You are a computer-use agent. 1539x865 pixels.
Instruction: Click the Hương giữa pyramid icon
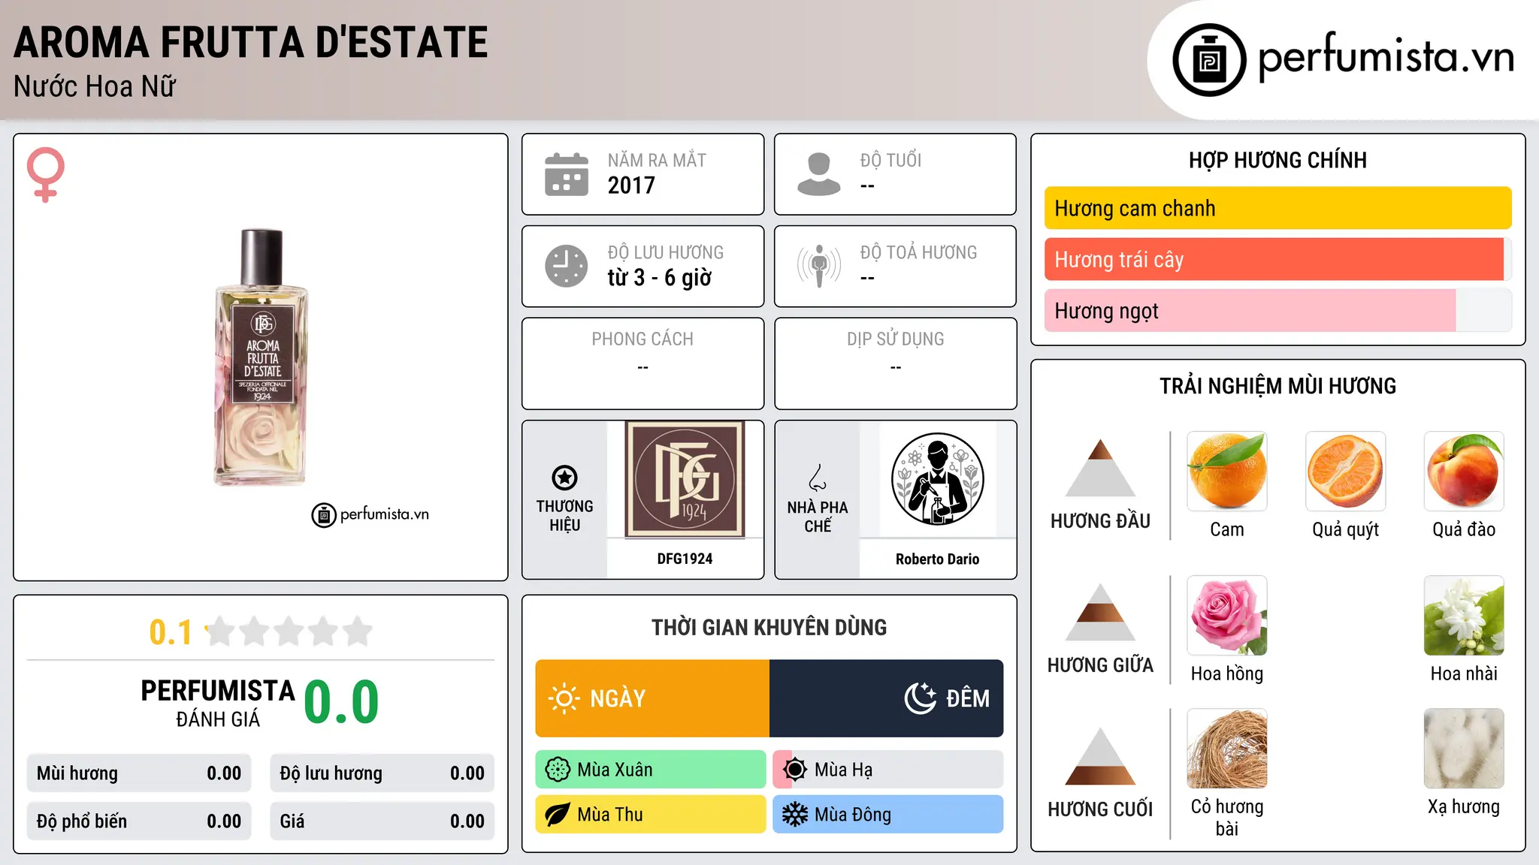pos(1101,612)
